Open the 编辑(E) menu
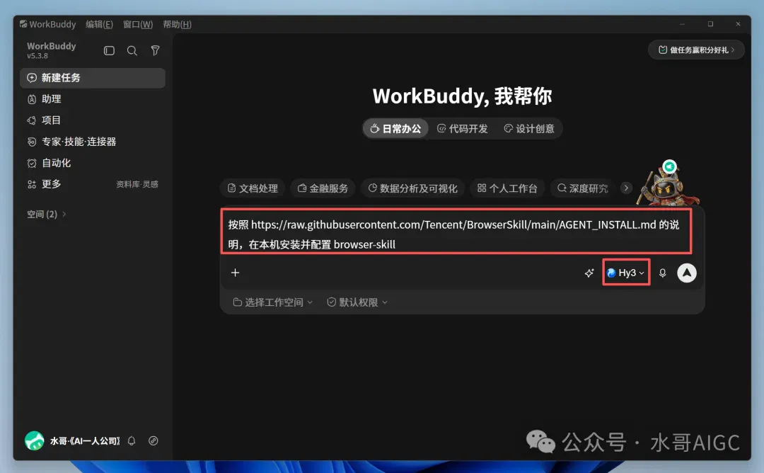This screenshot has width=764, height=473. (100, 24)
